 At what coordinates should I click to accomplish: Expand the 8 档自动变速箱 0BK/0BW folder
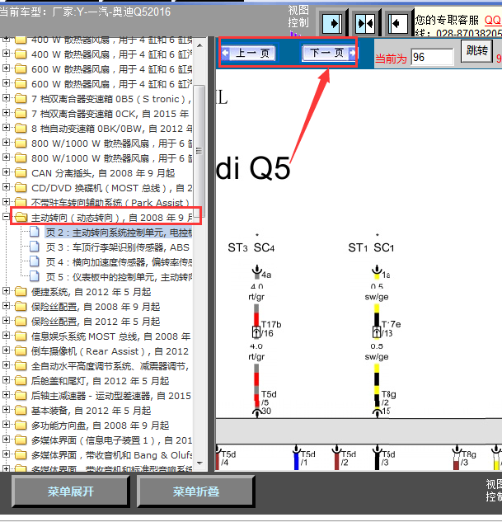[x=6, y=128]
